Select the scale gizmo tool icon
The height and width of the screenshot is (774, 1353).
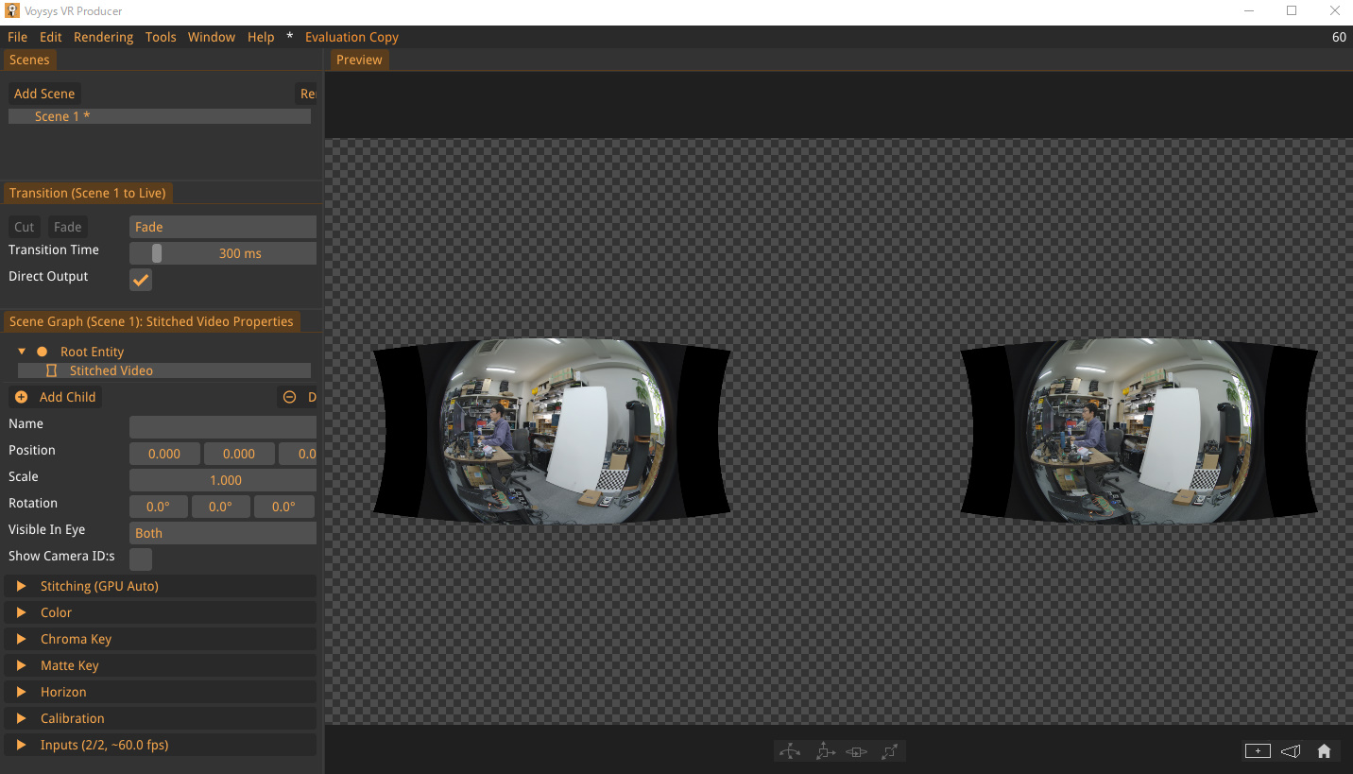click(x=889, y=751)
